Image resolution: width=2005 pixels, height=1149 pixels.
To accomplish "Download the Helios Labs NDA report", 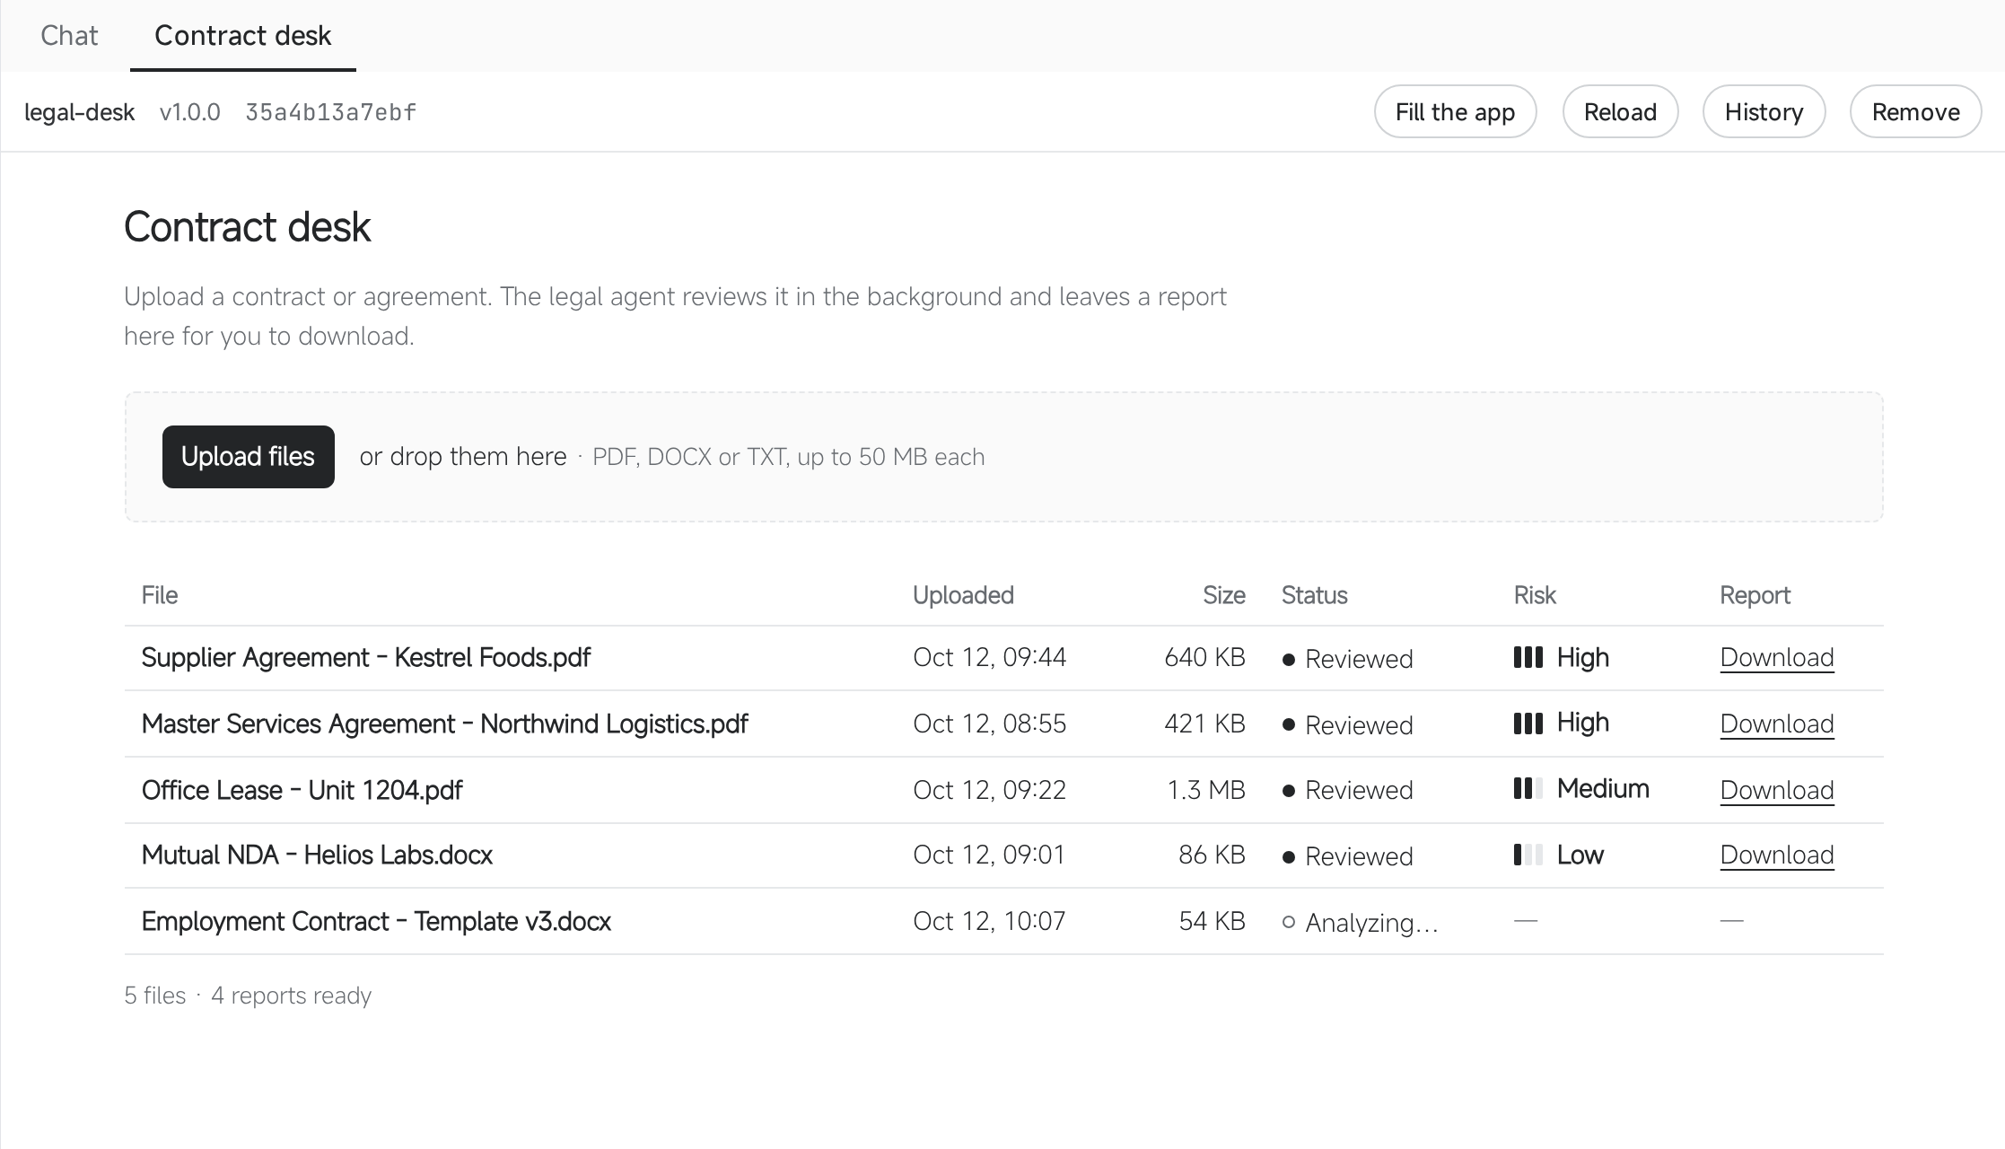I will click(x=1776, y=855).
